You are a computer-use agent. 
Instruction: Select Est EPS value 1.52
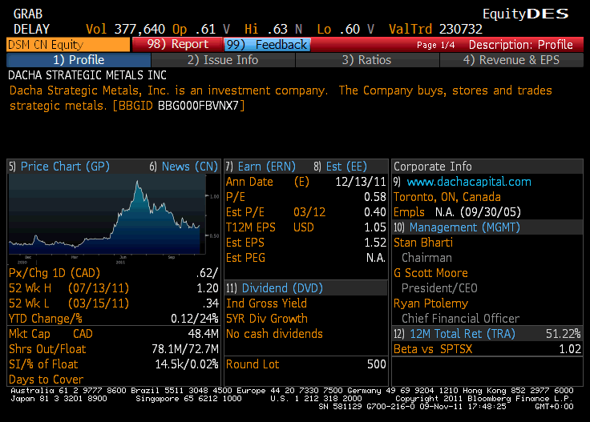click(x=375, y=243)
